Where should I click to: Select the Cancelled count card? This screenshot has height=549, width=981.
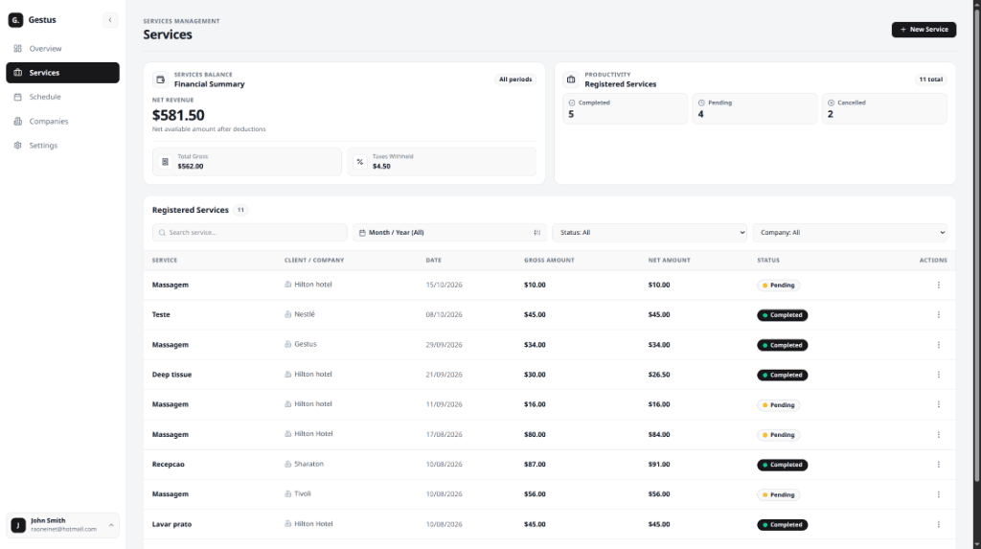coord(884,109)
